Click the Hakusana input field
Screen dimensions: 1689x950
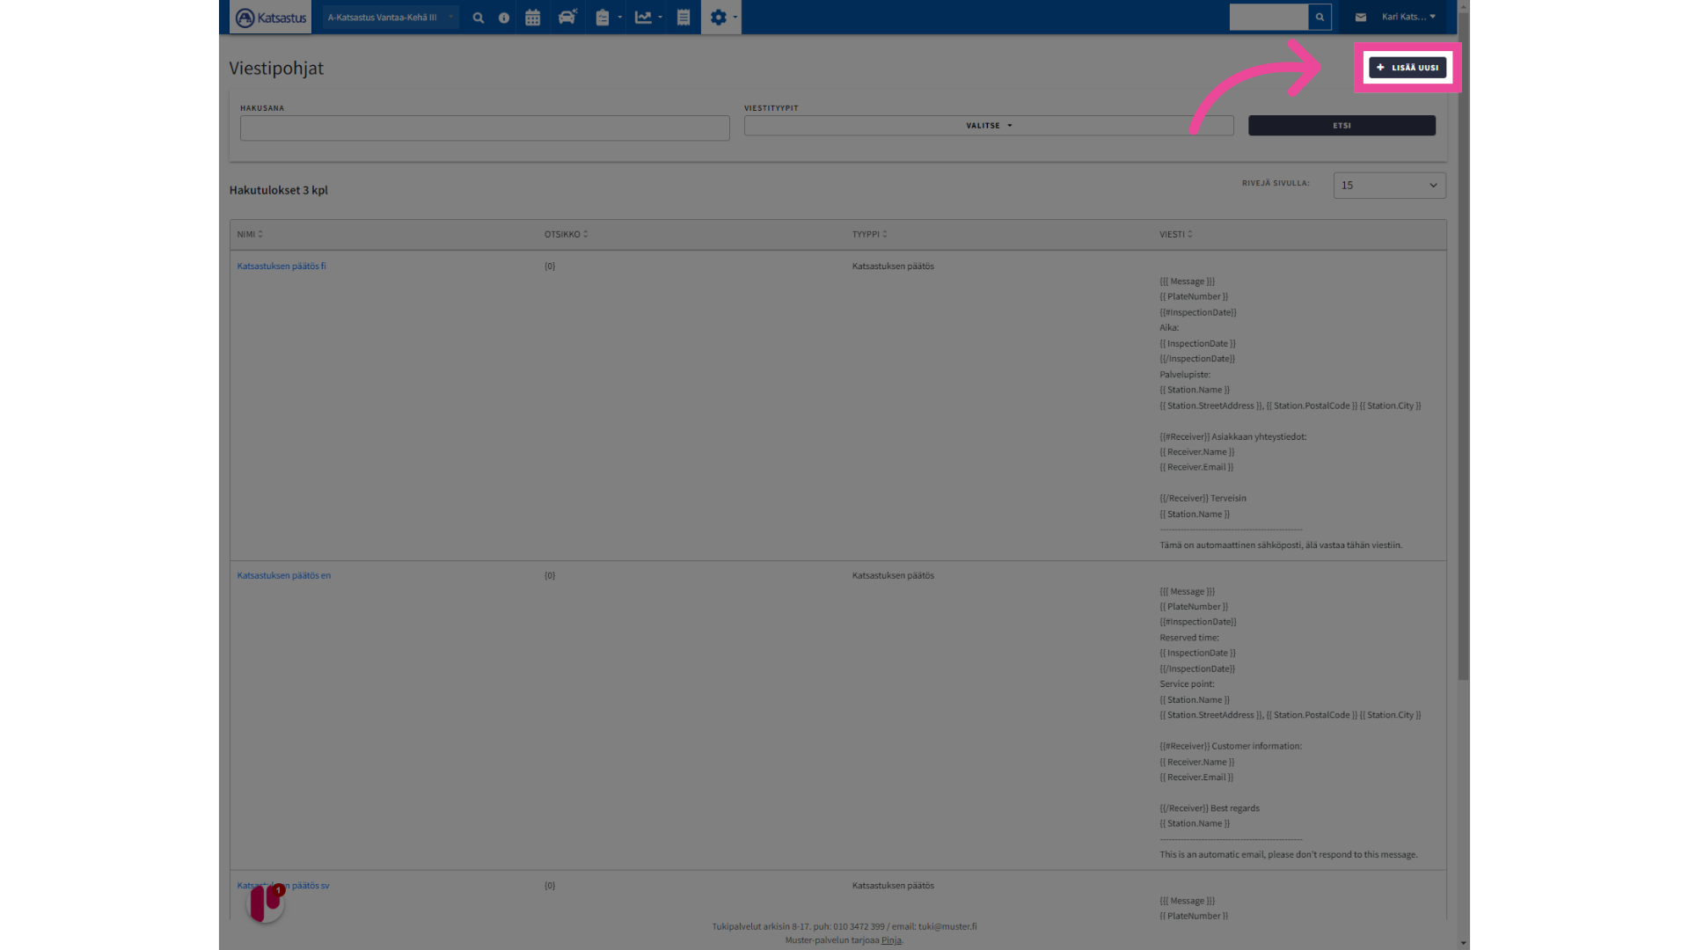click(485, 128)
